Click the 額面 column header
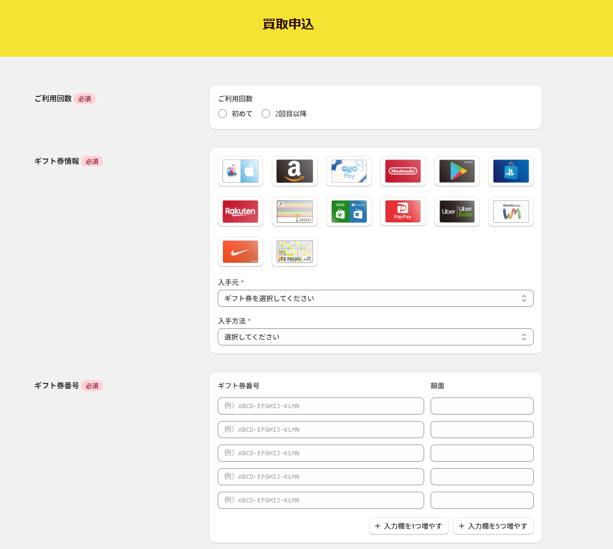Image resolution: width=613 pixels, height=549 pixels. tap(438, 386)
